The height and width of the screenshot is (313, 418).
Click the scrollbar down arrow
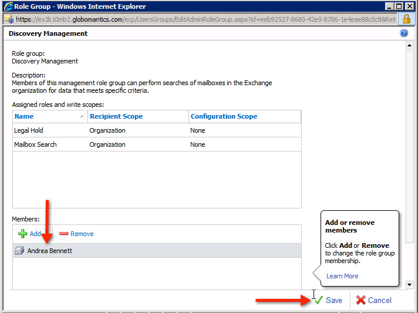click(409, 285)
